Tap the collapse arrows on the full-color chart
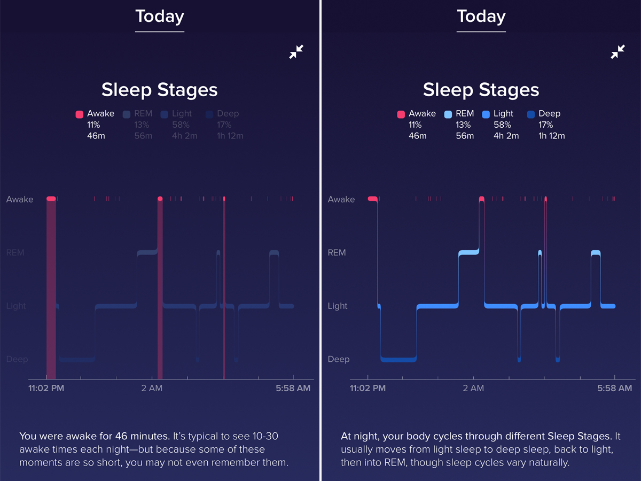The image size is (641, 481). 618,52
